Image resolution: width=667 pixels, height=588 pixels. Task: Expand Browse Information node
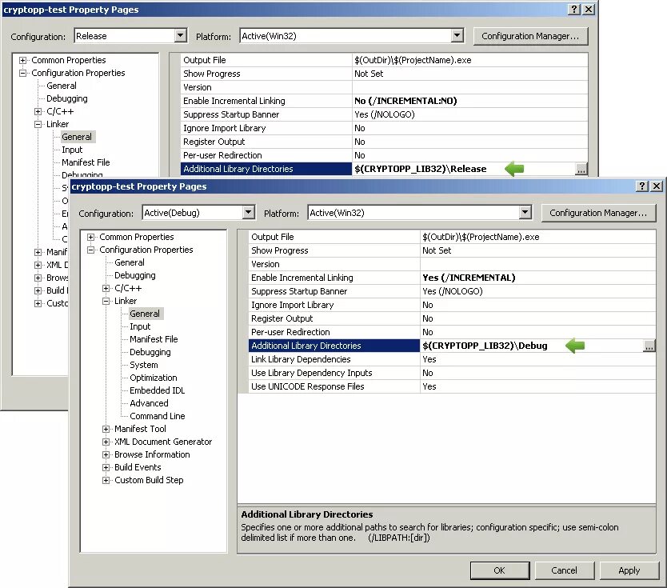coord(106,454)
